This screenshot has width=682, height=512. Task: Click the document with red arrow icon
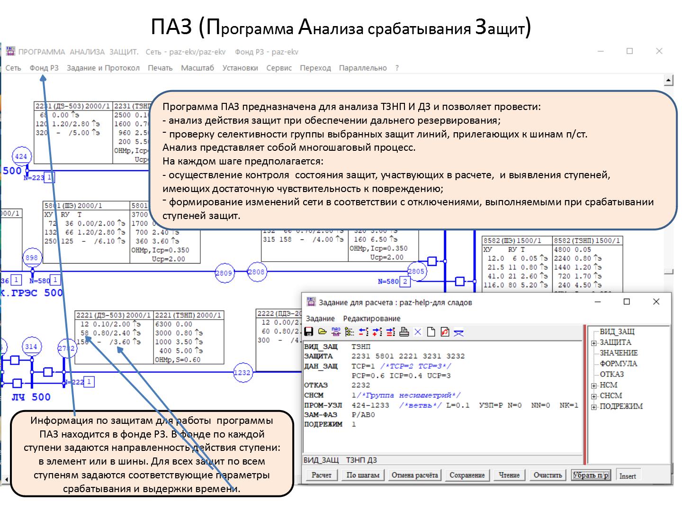[445, 332]
